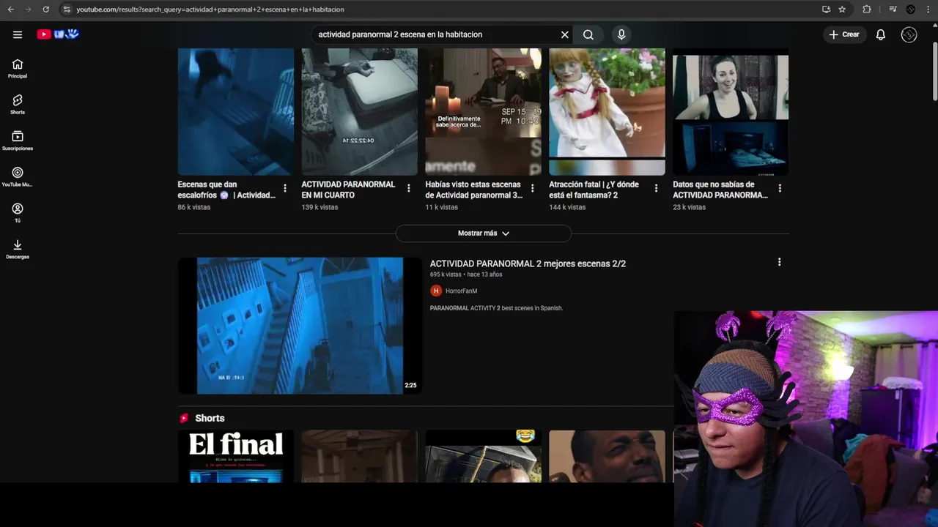Open options for 'mejores escenas 2/2' video
This screenshot has width=938, height=527.
coord(779,262)
